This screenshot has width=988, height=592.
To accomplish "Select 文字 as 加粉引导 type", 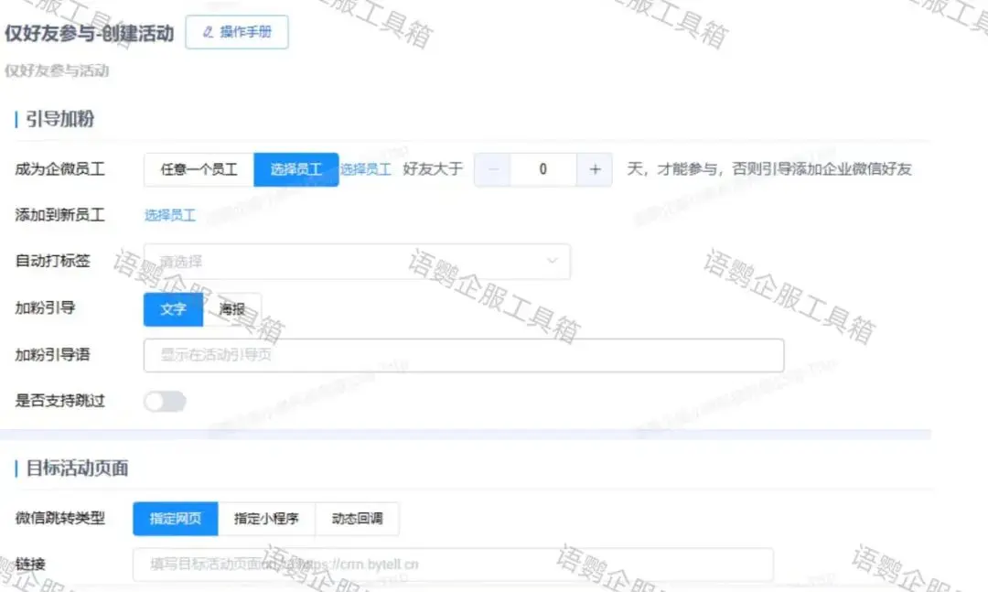I will [173, 309].
